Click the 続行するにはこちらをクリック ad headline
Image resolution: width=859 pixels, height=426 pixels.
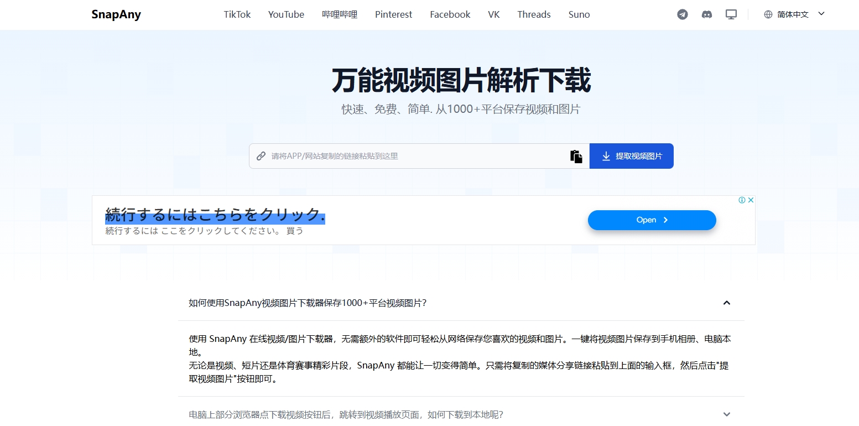coord(215,215)
